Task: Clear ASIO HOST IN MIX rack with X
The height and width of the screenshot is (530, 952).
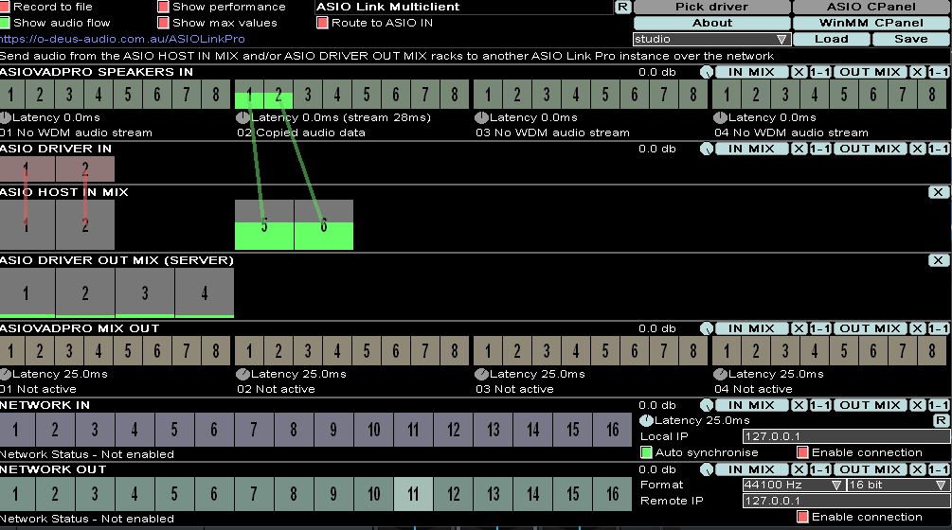Action: click(939, 192)
